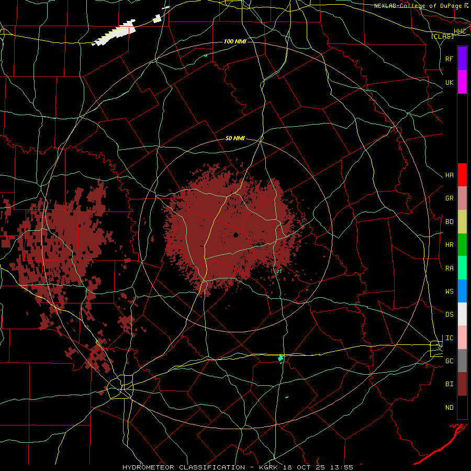Click the HYDROMETEOR CLASSIFICATION caption text
Screen dimensions: 471x471
(184, 467)
